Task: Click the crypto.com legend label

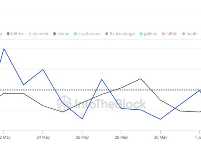Action: pyautogui.click(x=89, y=34)
